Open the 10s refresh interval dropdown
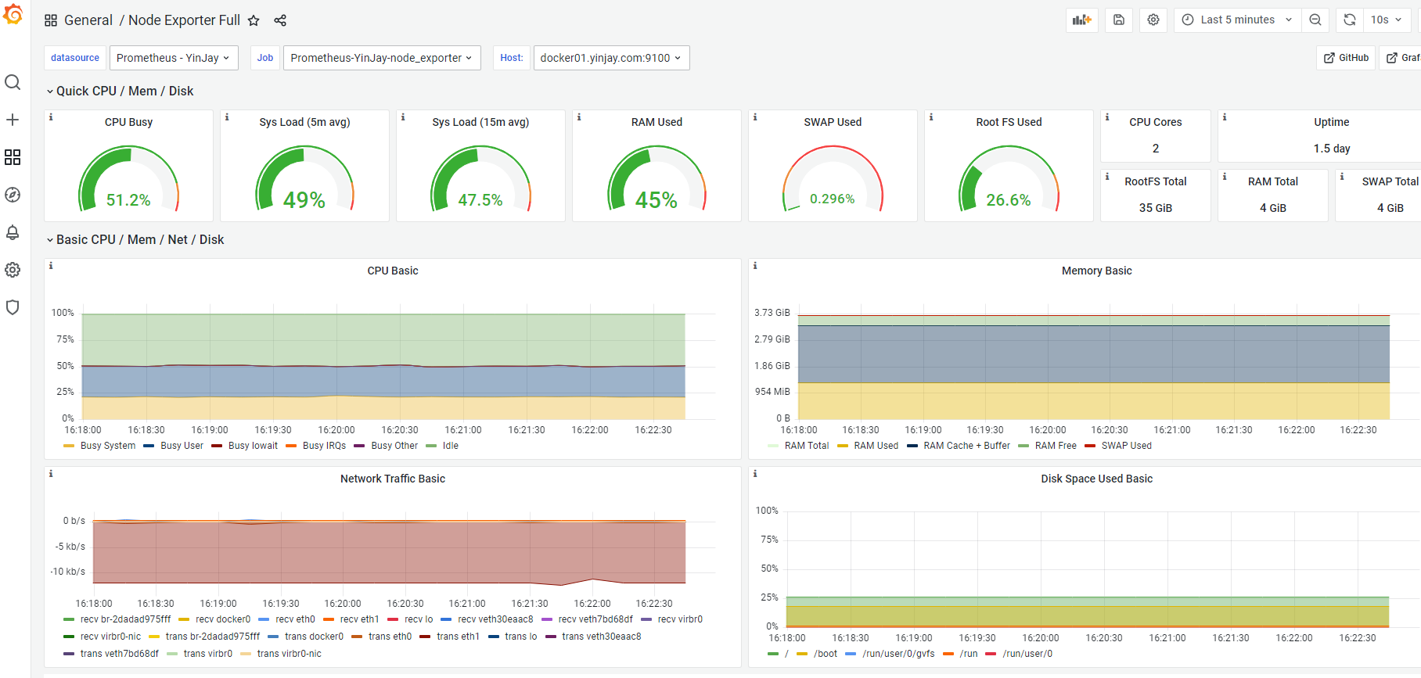Image resolution: width=1421 pixels, height=678 pixels. coord(1387,20)
